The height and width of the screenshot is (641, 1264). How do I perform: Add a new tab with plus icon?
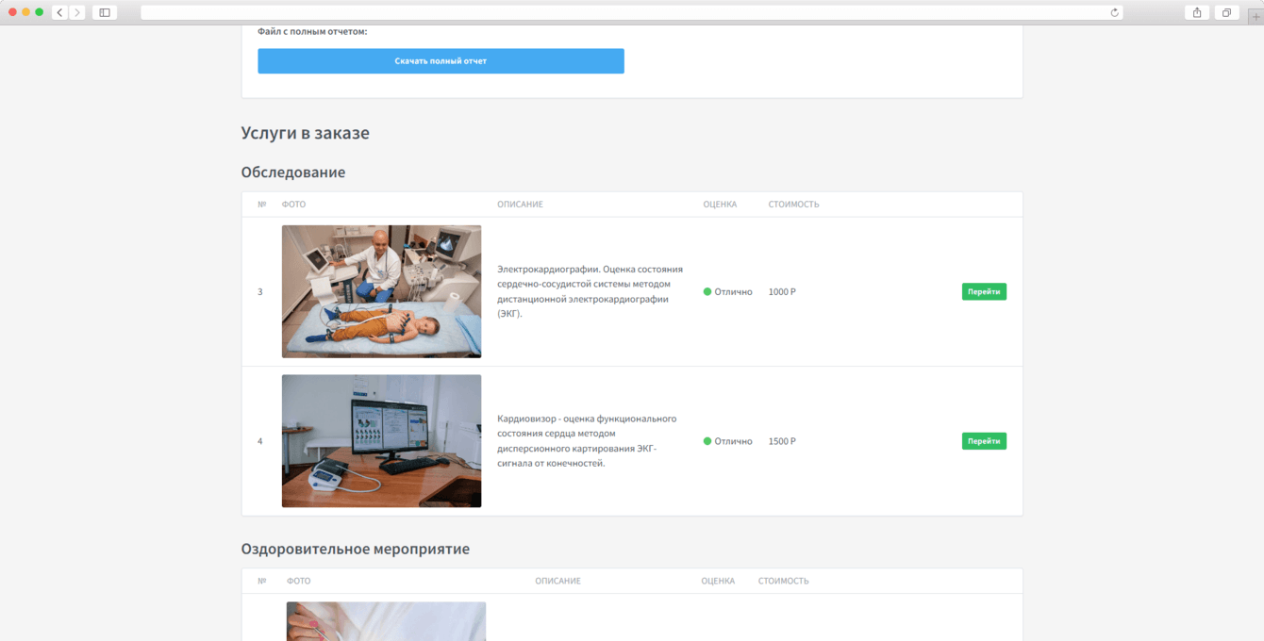tap(1256, 16)
